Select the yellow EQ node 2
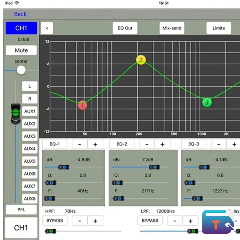 point(140,60)
